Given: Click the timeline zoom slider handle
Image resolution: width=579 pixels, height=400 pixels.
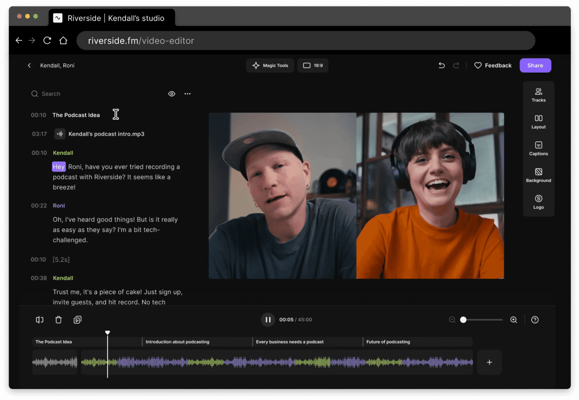Looking at the screenshot, I should (463, 319).
